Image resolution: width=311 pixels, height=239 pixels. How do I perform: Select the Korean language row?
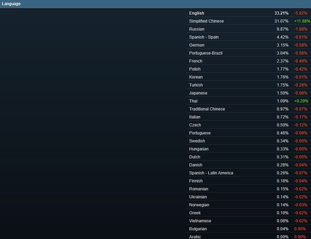pos(249,77)
